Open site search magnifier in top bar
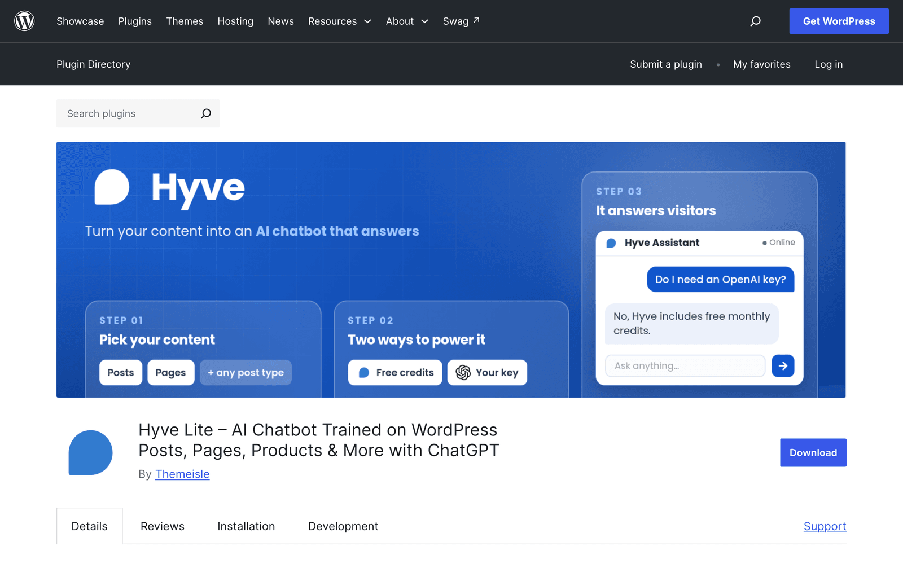Image resolution: width=903 pixels, height=564 pixels. [755, 21]
